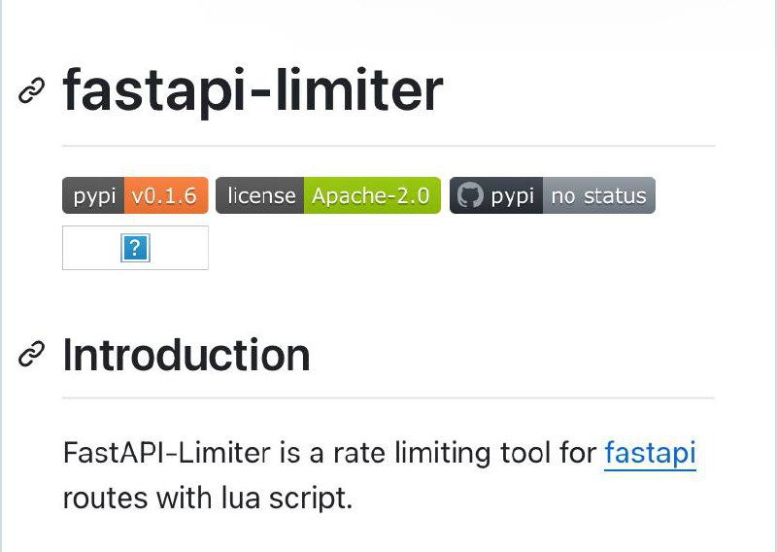This screenshot has height=552, width=777.
Task: Click the word 'for' before the fastapi link
Action: point(578,452)
